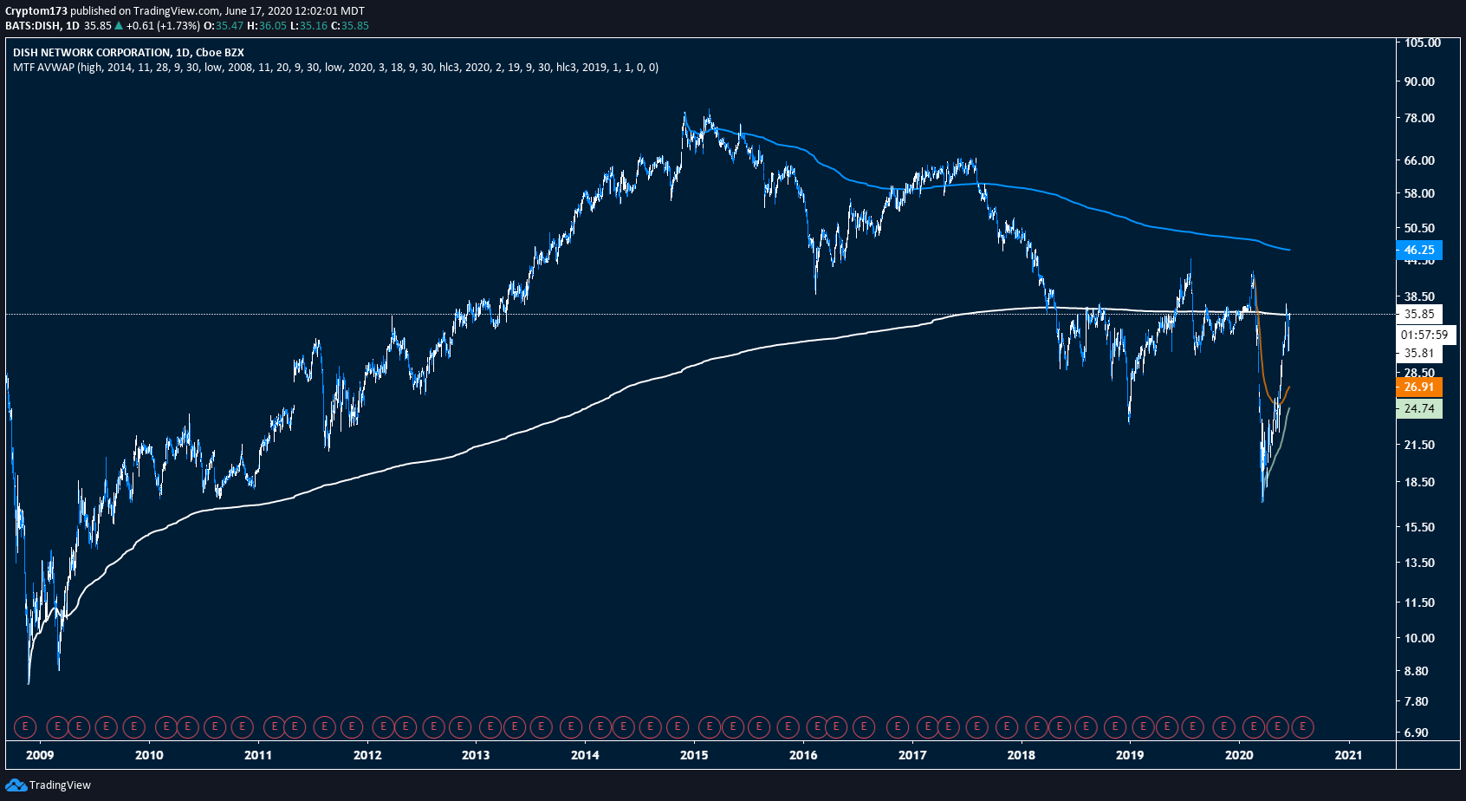Click the BATS:DISH, 1D symbol text
Viewport: 1466px width, 801px height.
pyautogui.click(x=42, y=25)
